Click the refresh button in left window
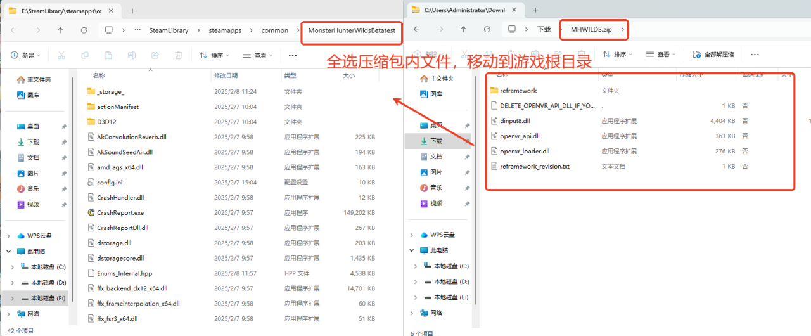811x336 pixels. tap(84, 30)
